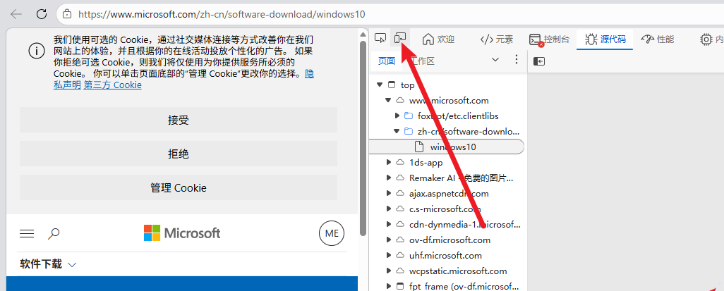724x291 pixels.
Task: Go to the Microsoft logo home link
Action: (182, 233)
